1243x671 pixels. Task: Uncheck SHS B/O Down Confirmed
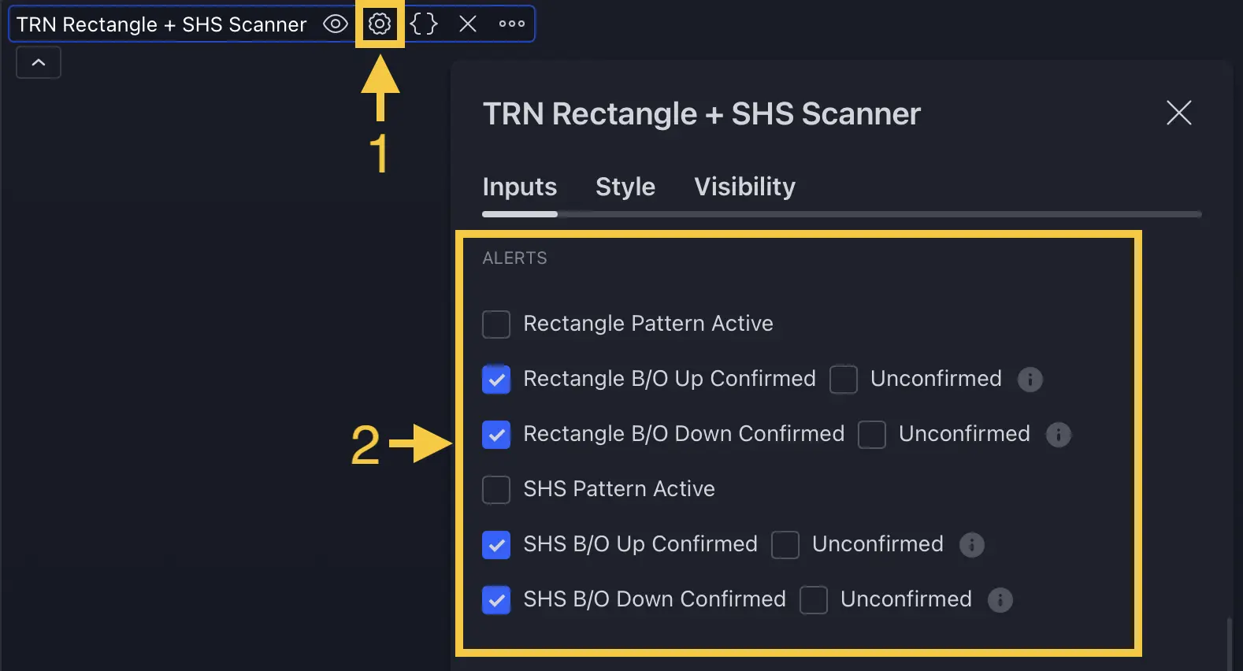click(x=496, y=599)
